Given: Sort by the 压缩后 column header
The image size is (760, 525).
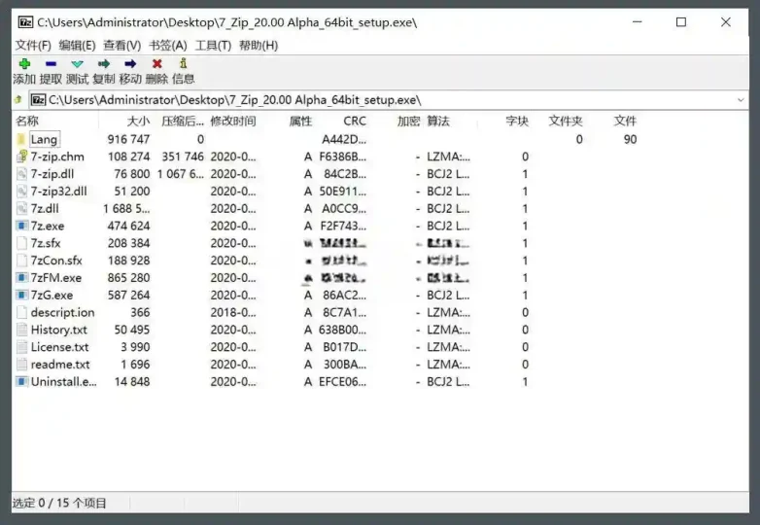Looking at the screenshot, I should click(183, 122).
